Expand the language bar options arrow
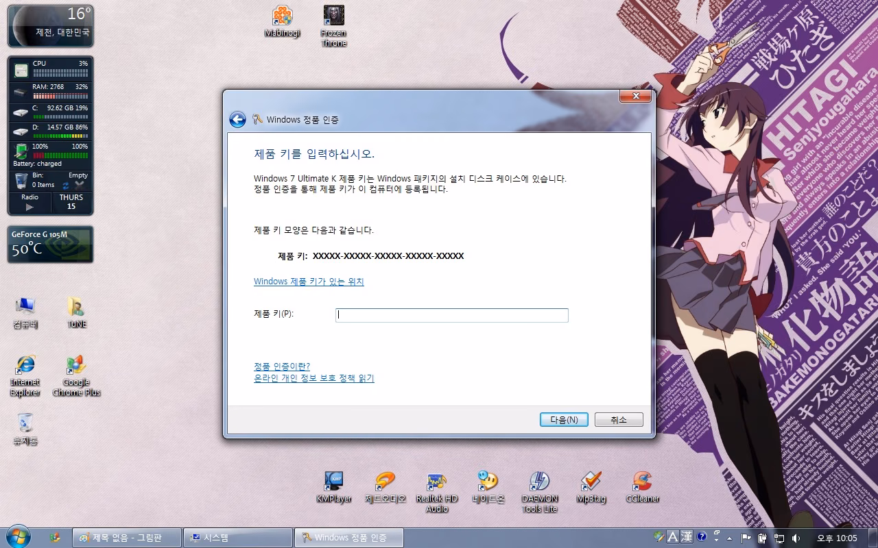The height and width of the screenshot is (548, 878). [x=716, y=540]
